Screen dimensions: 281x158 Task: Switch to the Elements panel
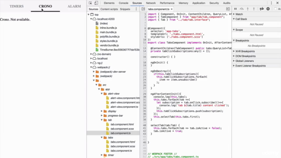[x=109, y=3]
